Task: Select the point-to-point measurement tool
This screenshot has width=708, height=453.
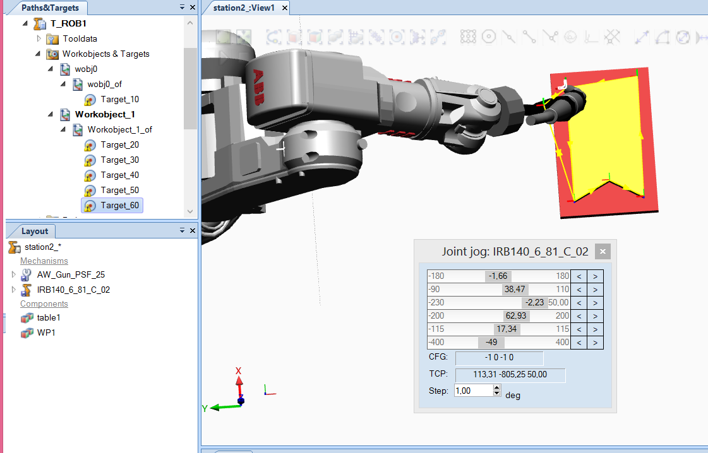Action: pos(642,38)
